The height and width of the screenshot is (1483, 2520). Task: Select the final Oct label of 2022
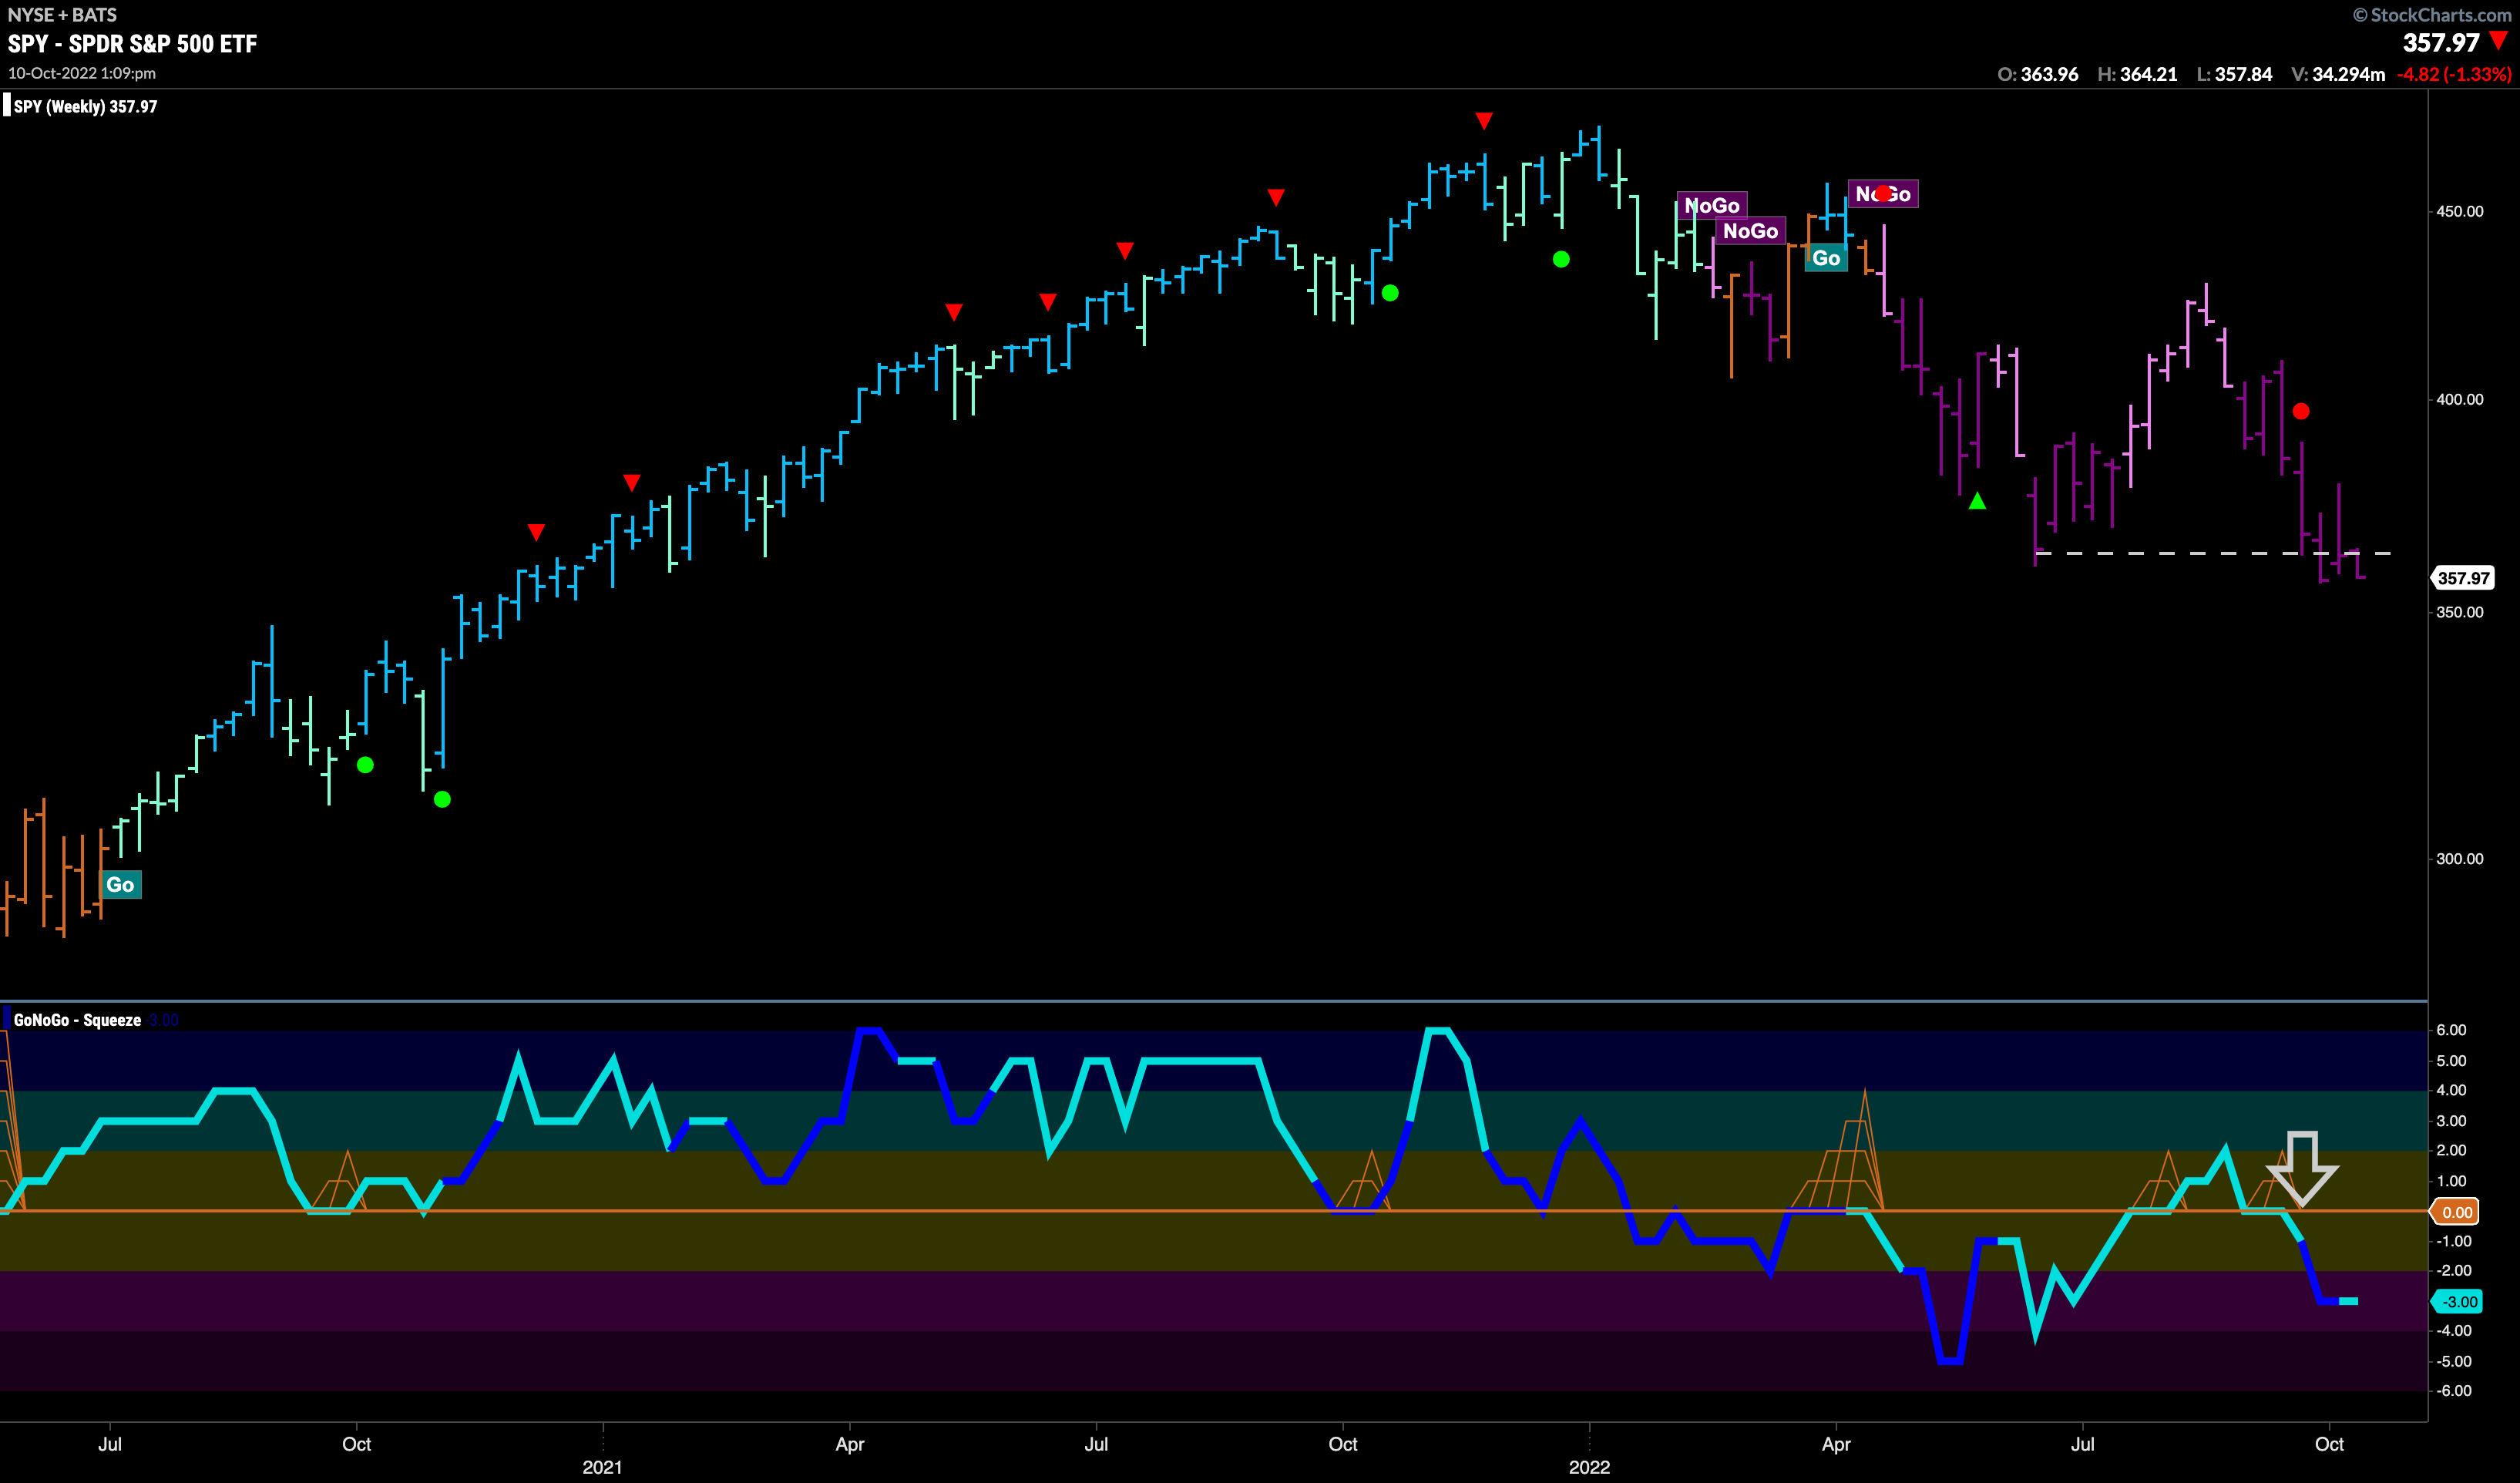coord(2329,1444)
